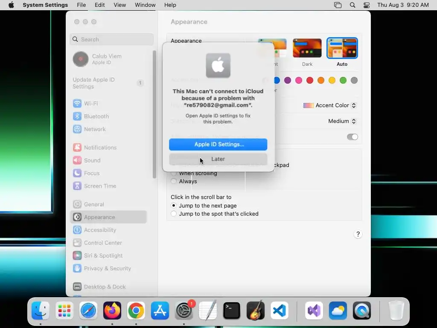Pick the red accent color

tap(310, 80)
